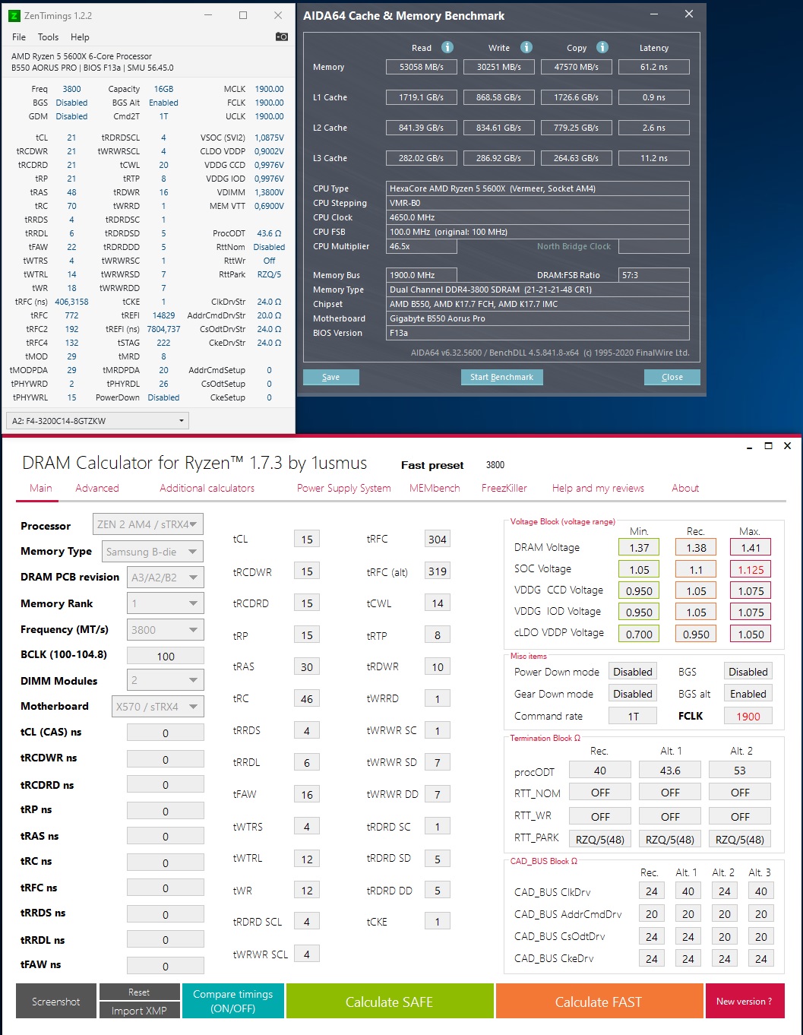Screen dimensions: 803x1035
Task: Click DRAM Voltage Rec. value 1.38
Action: 697,547
